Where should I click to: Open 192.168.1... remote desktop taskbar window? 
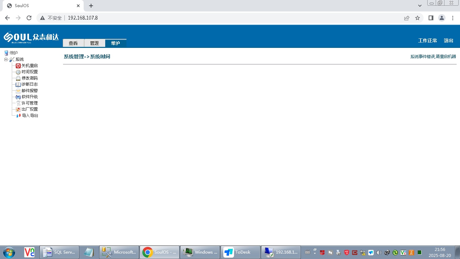[281, 252]
